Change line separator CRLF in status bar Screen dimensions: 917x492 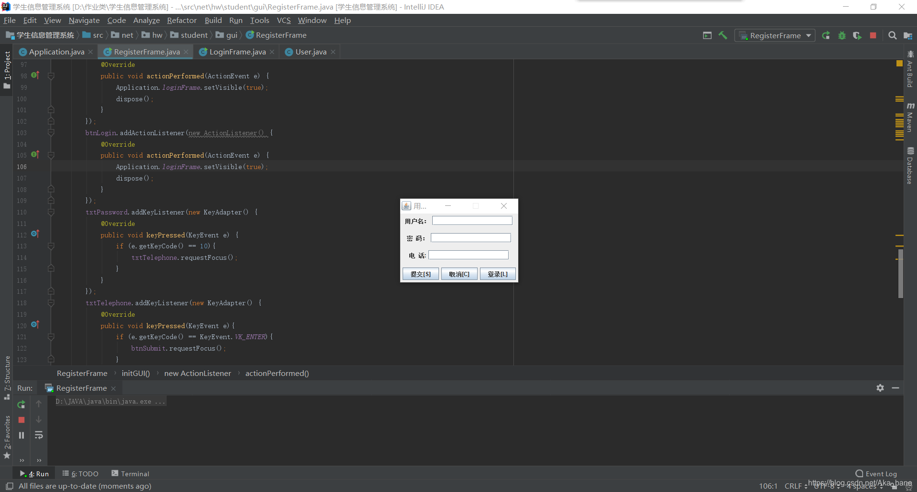(x=796, y=486)
